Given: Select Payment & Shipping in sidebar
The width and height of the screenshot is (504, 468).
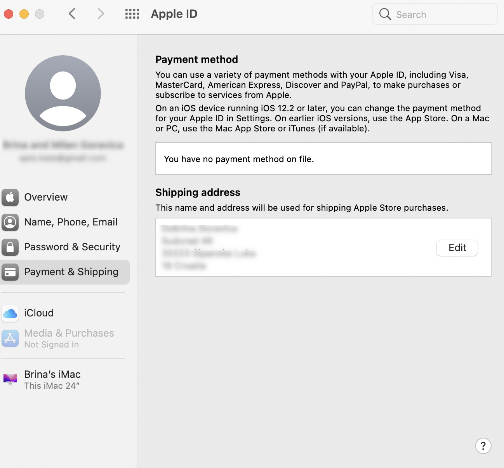Looking at the screenshot, I should pos(65,272).
